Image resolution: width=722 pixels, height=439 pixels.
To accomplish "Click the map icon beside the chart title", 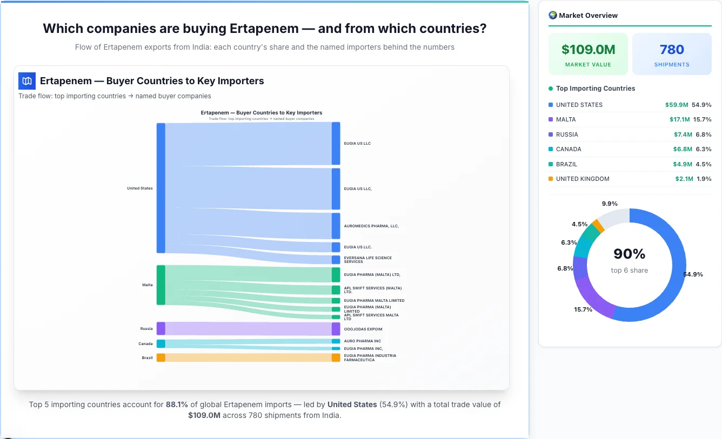I will pyautogui.click(x=26, y=80).
